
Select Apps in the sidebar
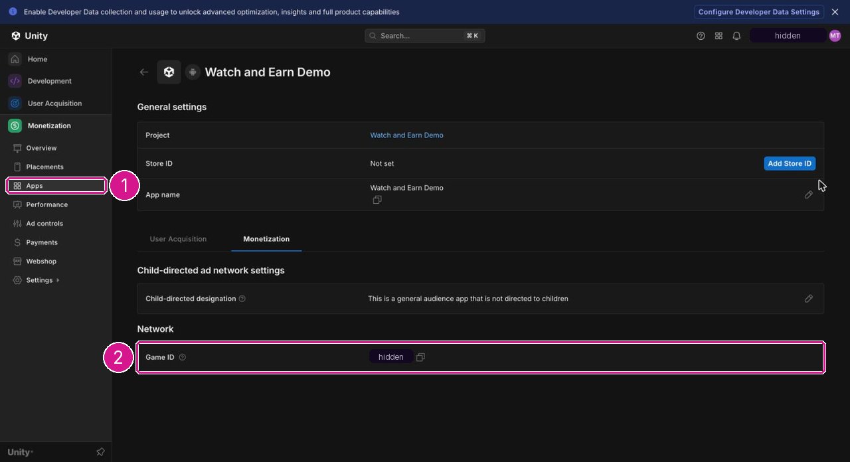[x=56, y=186]
